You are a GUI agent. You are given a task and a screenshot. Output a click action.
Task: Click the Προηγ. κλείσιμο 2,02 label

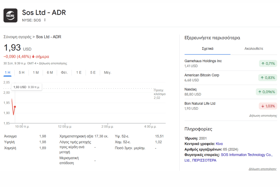click(159, 94)
